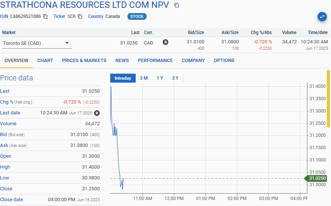Click the Volume column header
Viewport: 331px width, 206px height.
click(289, 33)
